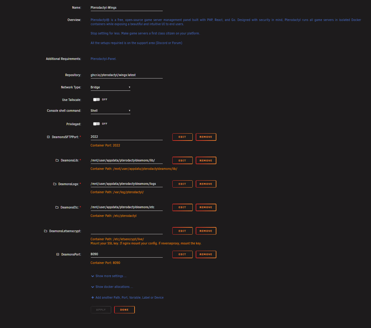Click the DeamonsLib host path field
The height and width of the screenshot is (328, 371).
click(126, 161)
